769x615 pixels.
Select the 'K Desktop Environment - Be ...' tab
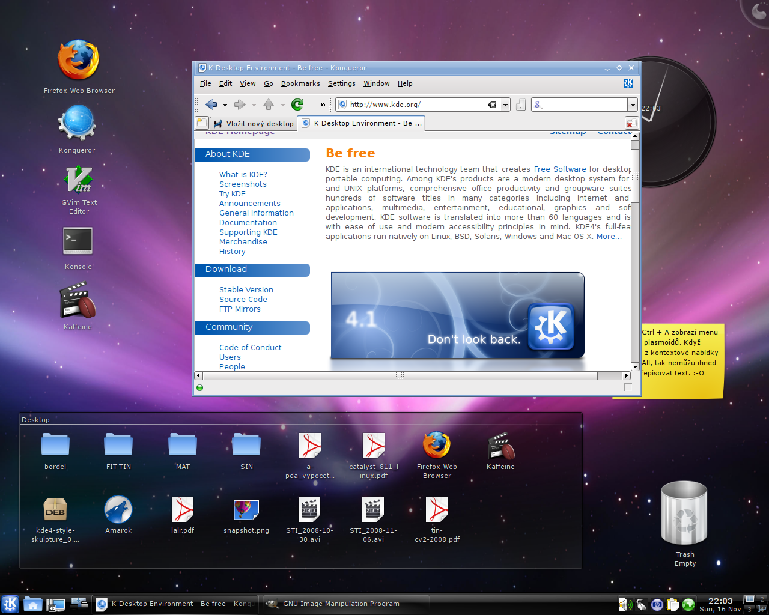[362, 123]
